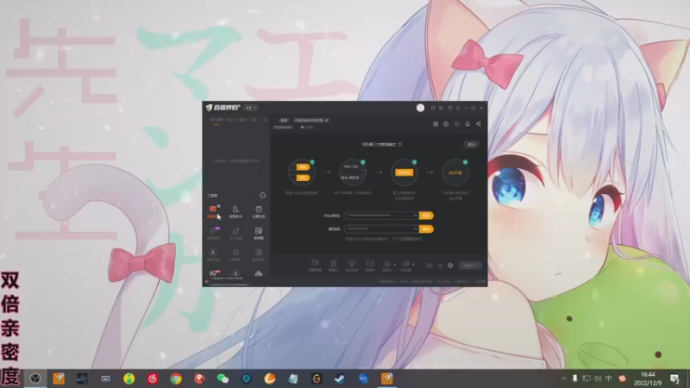Open OBS Studio from the taskbar
The width and height of the screenshot is (690, 388).
35,379
